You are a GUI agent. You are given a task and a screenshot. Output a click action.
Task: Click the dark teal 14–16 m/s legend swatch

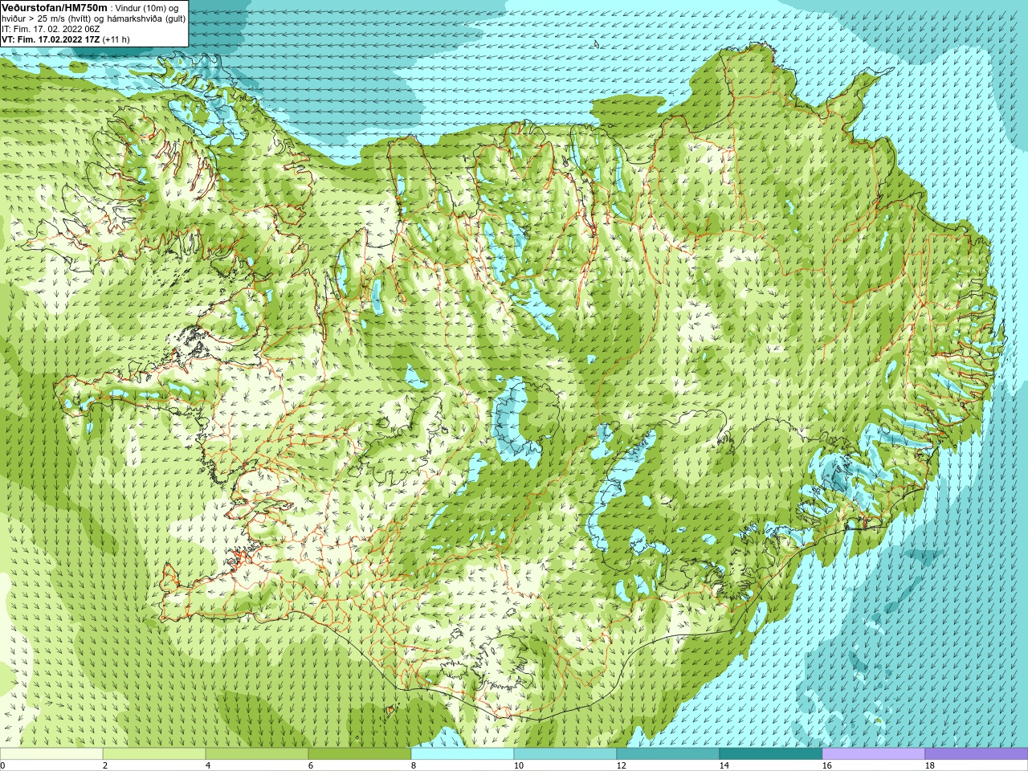(771, 754)
